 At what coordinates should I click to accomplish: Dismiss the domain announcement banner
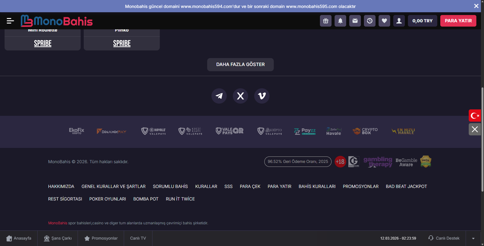point(476,6)
